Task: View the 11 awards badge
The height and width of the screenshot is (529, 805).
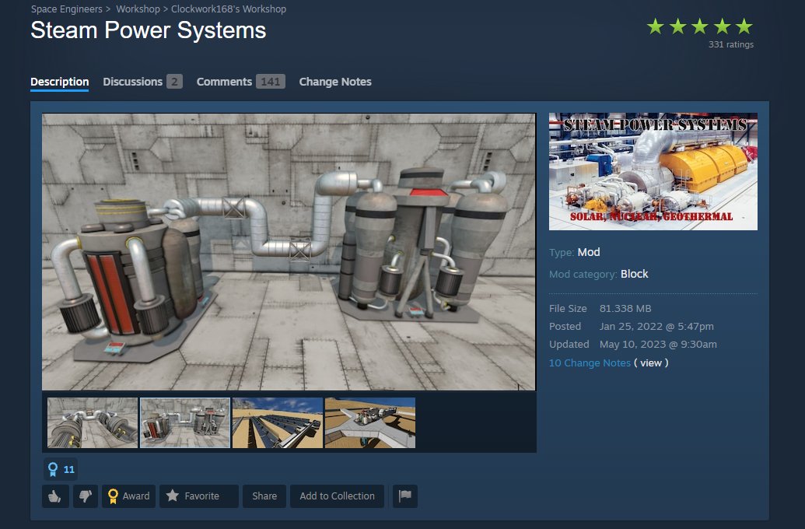Action: click(x=61, y=469)
